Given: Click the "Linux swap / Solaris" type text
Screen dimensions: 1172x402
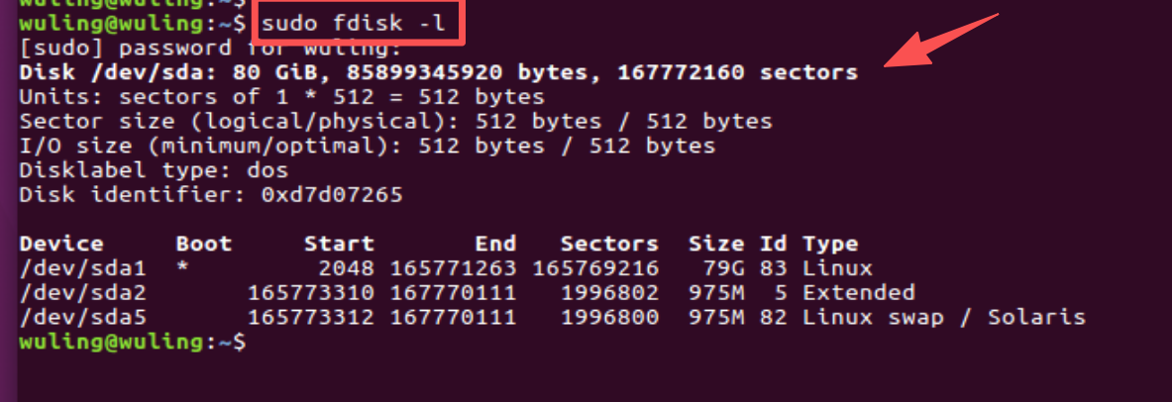Looking at the screenshot, I should 943,318.
